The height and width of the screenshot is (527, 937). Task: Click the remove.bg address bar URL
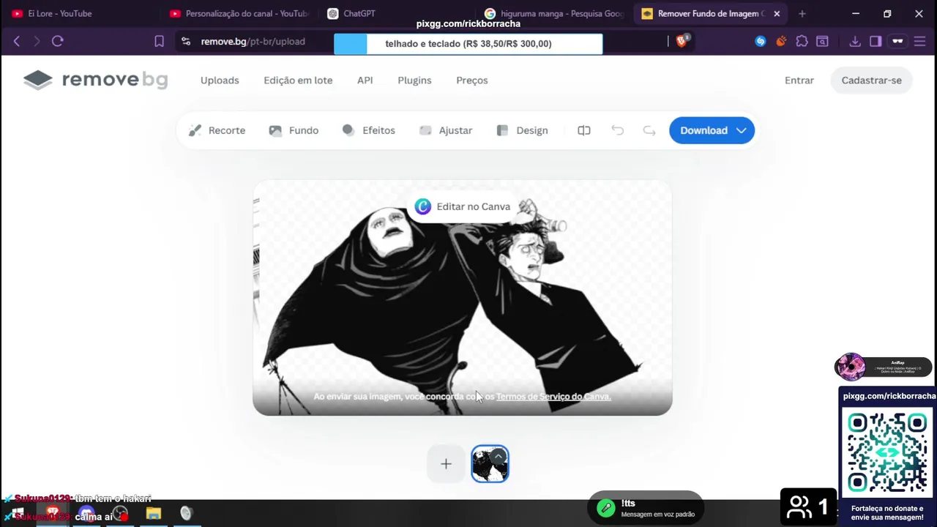coord(253,42)
